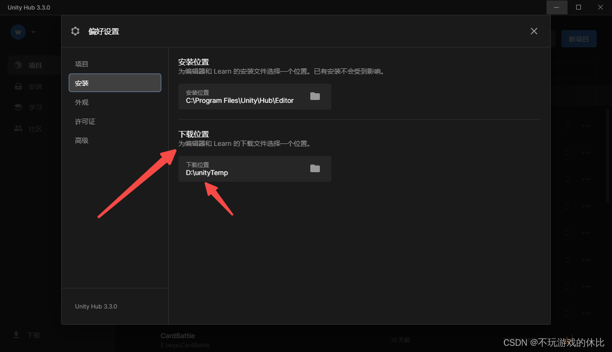Expand the account dropdown arrow
Viewport: 612px width, 352px height.
(x=33, y=32)
